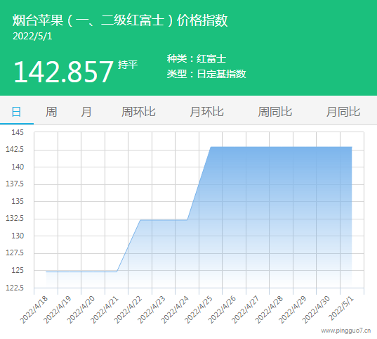Image resolution: width=377 pixels, height=339 pixels.
Task: Click the 142.857 index value
Action: pos(63,72)
